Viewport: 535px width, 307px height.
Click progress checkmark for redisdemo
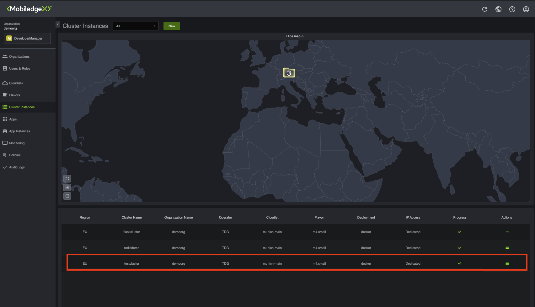coord(459,248)
